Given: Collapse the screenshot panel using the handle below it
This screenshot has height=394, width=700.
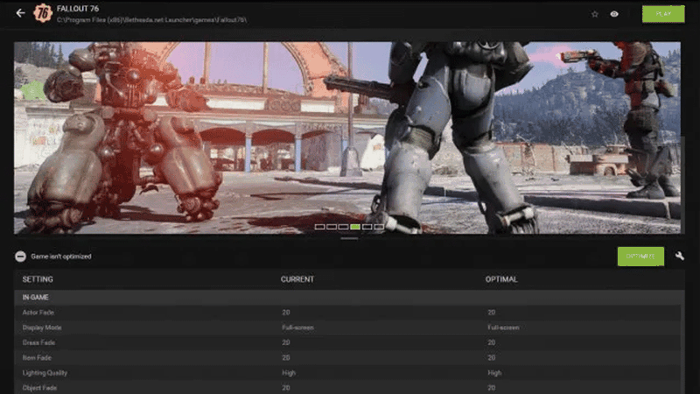Looking at the screenshot, I should (x=349, y=238).
